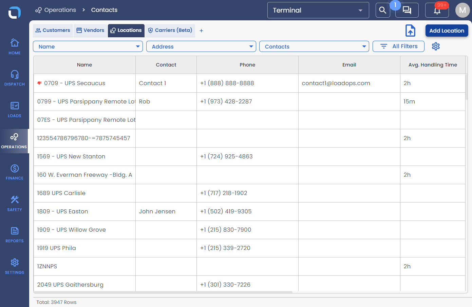Click the horizontal table scrollbar
This screenshot has width=472, height=307.
coord(163,292)
